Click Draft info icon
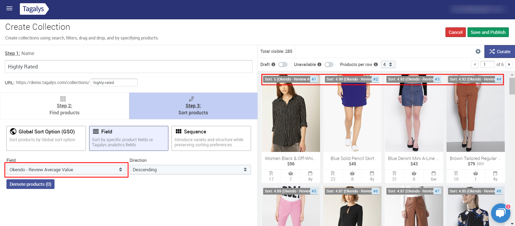Screen dimensions: 515x226 (273, 64)
